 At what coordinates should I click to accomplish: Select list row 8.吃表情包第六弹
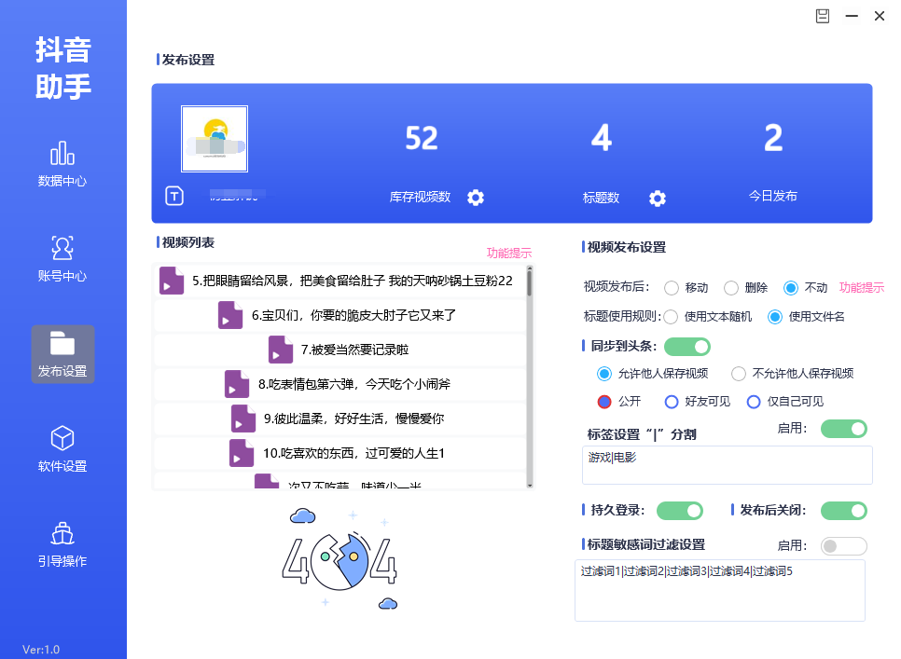(x=340, y=384)
